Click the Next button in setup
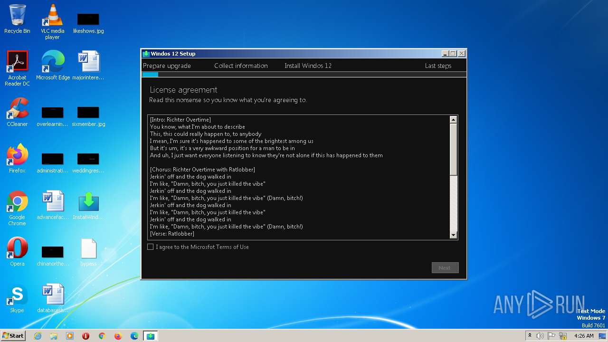 click(x=445, y=268)
